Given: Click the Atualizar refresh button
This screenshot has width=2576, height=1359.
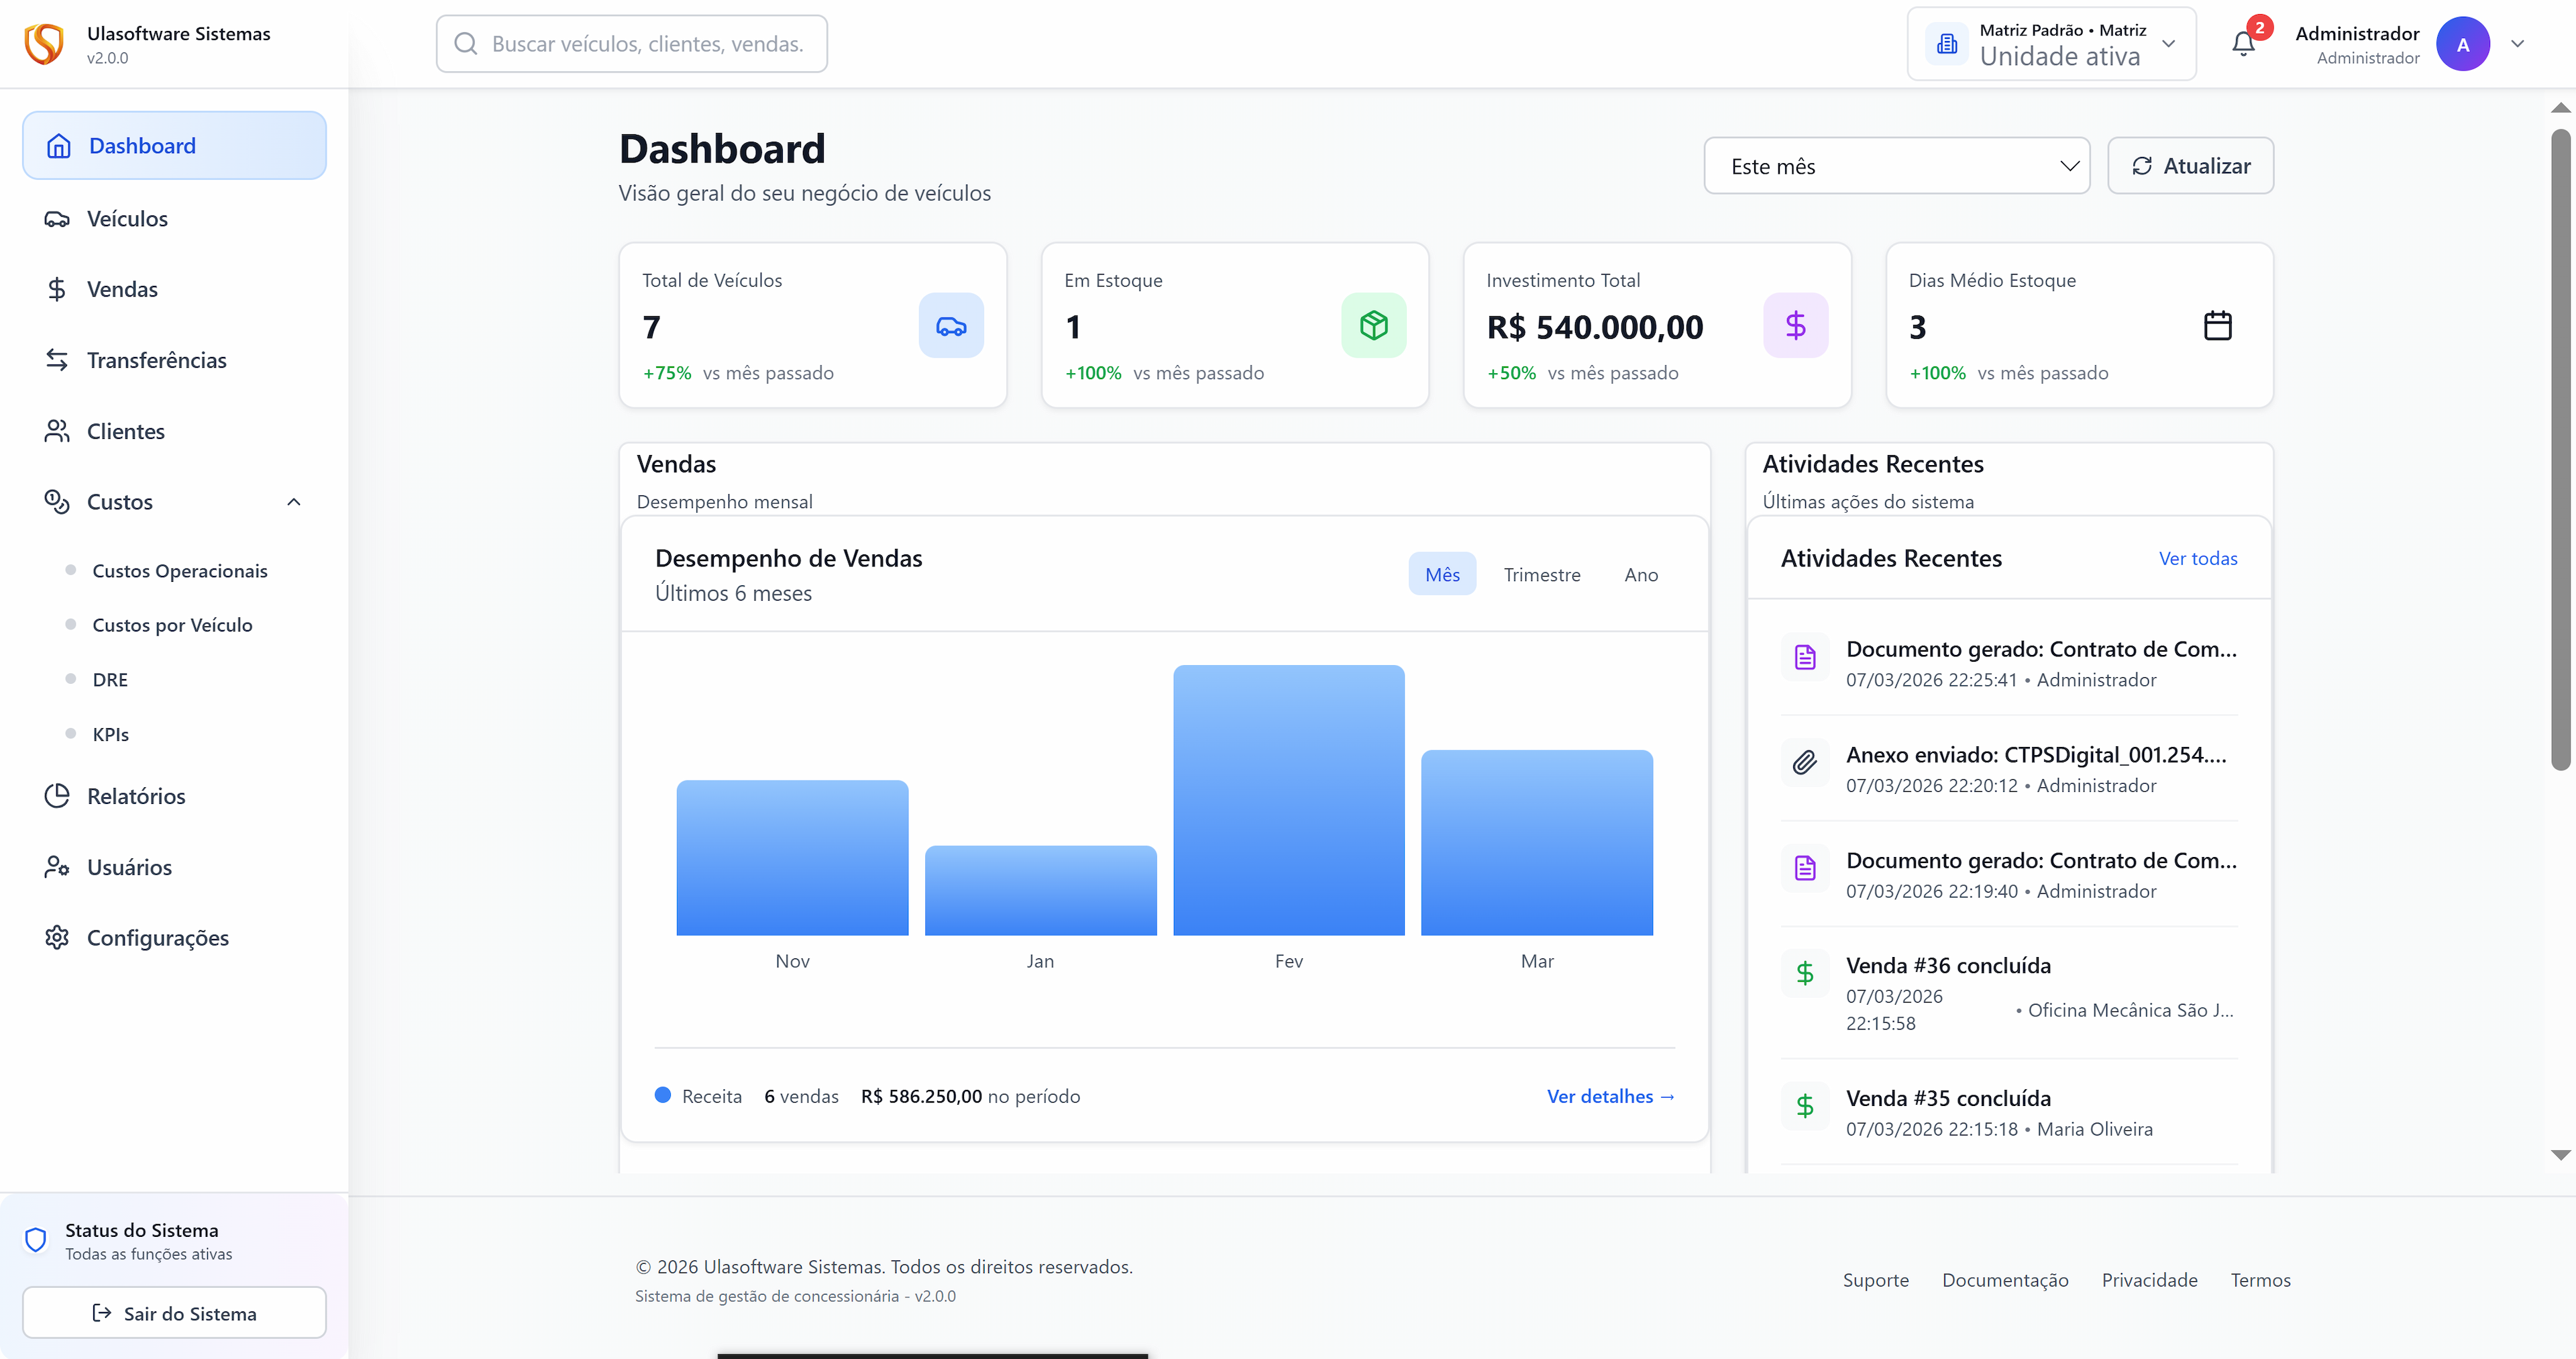Looking at the screenshot, I should [2190, 165].
